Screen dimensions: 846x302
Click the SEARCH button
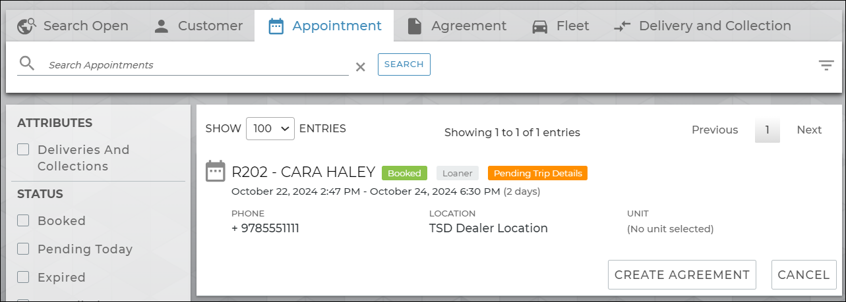tap(404, 64)
